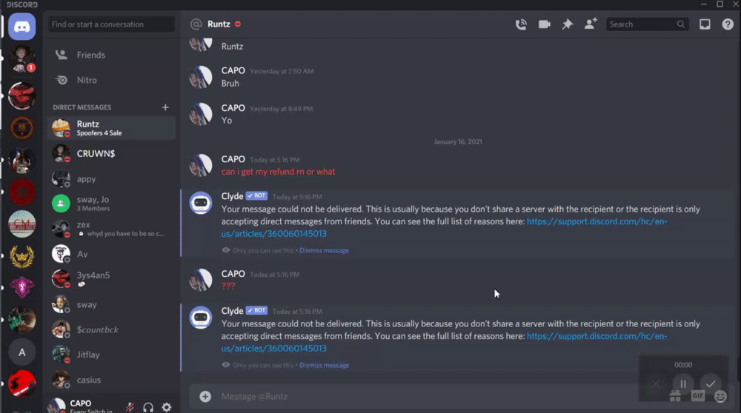Screen dimensions: 741x413
Task: Dismiss the first Clyde message
Action: 324,251
